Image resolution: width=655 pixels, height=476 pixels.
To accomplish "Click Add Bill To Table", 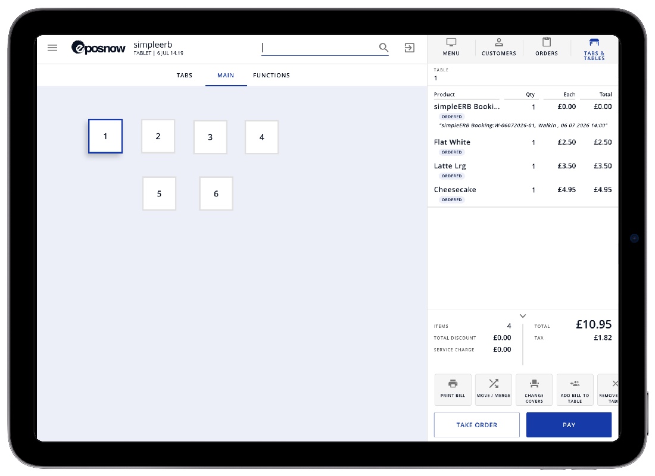I will pyautogui.click(x=575, y=390).
